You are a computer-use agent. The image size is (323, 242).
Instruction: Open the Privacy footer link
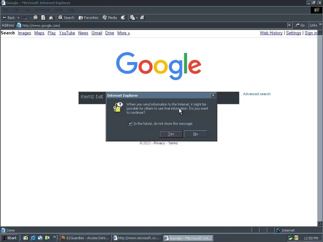click(159, 143)
